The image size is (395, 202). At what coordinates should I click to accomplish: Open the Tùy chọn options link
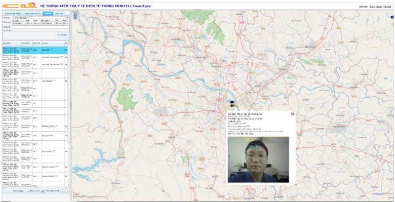tap(376, 7)
